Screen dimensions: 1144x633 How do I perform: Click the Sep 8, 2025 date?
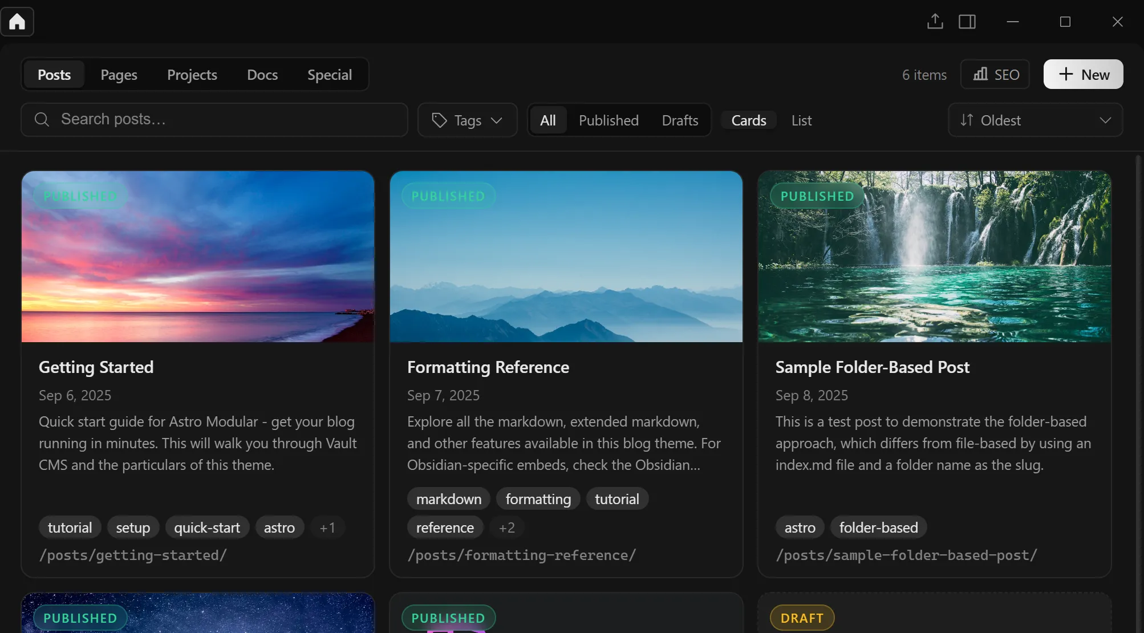(x=812, y=395)
